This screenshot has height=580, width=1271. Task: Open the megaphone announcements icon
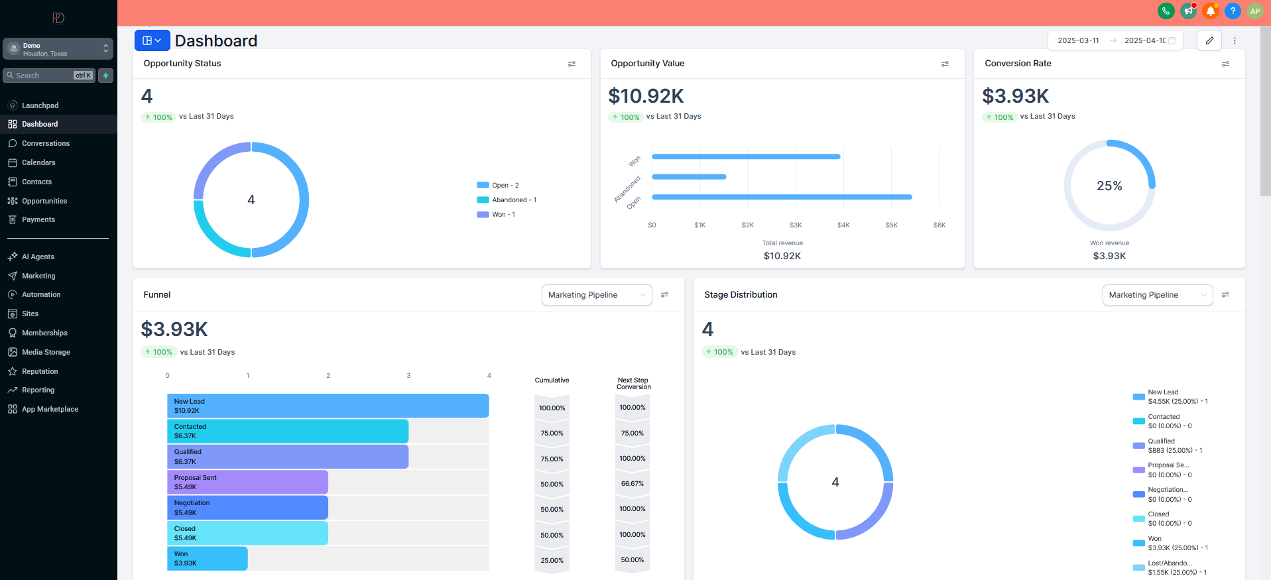pyautogui.click(x=1188, y=11)
